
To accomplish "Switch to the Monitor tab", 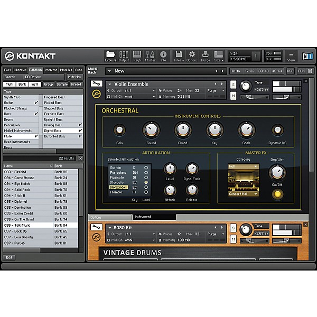I will (51, 70).
